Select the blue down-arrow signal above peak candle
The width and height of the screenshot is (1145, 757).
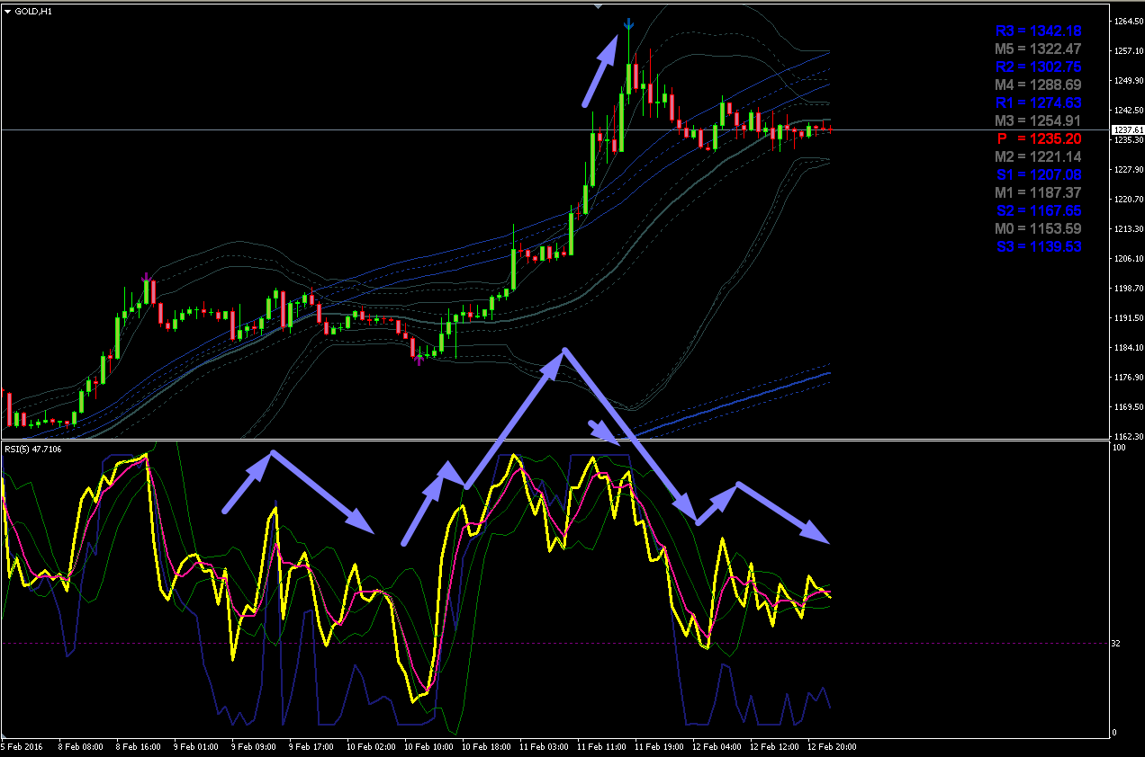(x=628, y=25)
